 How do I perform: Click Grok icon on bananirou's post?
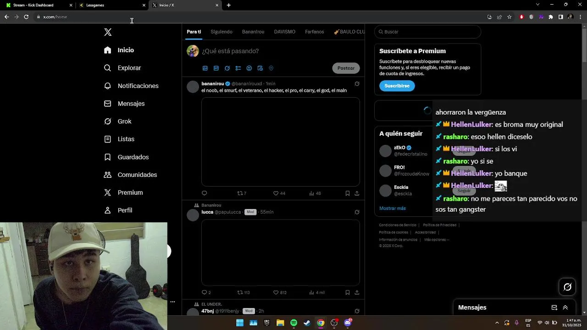click(x=357, y=84)
